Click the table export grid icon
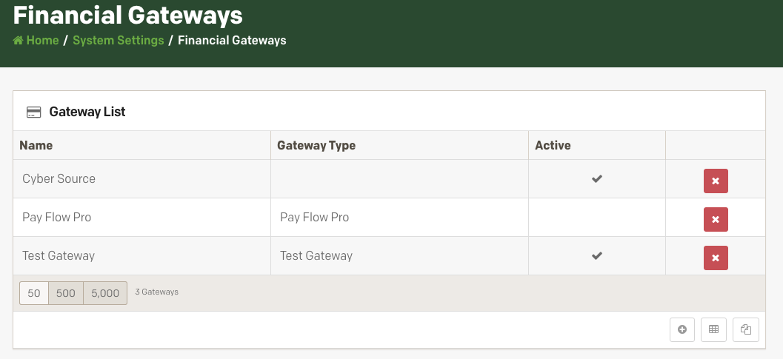Screen dimensions: 783x359 (x=713, y=329)
